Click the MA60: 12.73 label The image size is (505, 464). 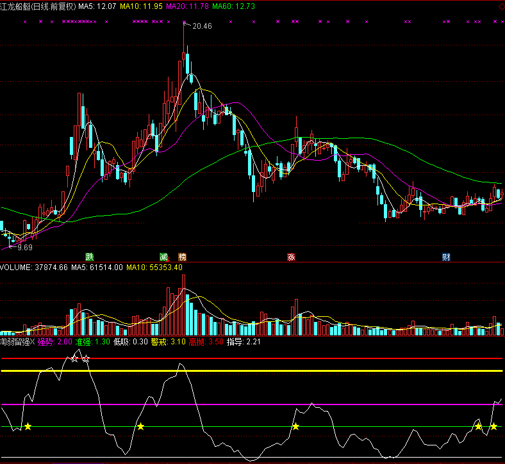pos(233,6)
